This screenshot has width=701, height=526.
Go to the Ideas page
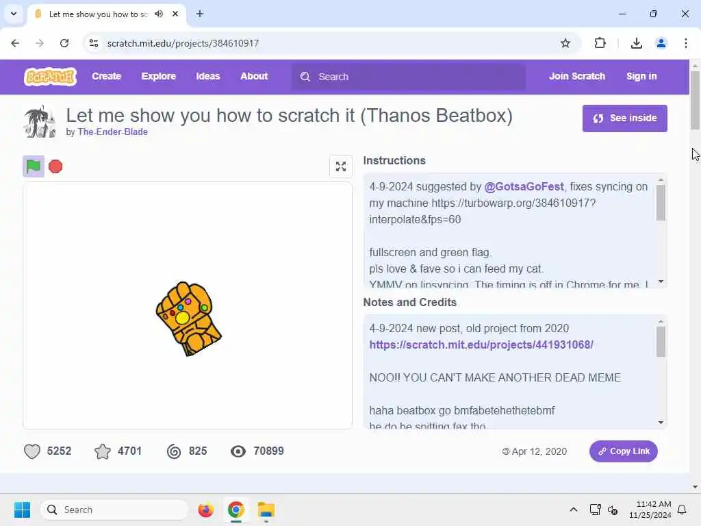point(208,77)
